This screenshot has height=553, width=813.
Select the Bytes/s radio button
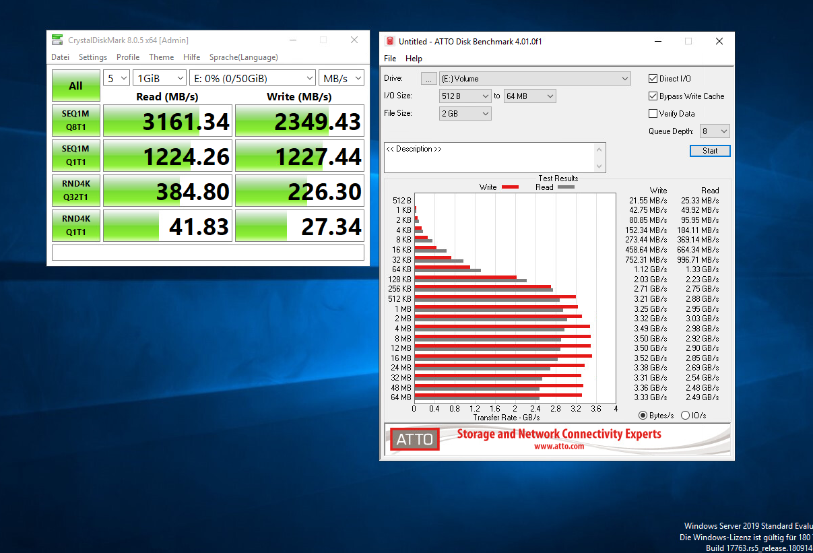pyautogui.click(x=643, y=416)
